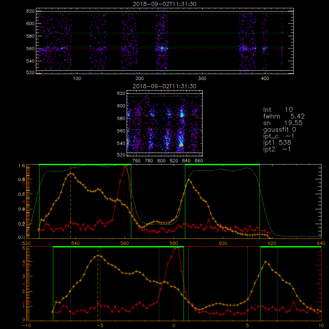Click the 300 tick label of the top image x-axis
This screenshot has height=329, width=329.
tap(202, 79)
